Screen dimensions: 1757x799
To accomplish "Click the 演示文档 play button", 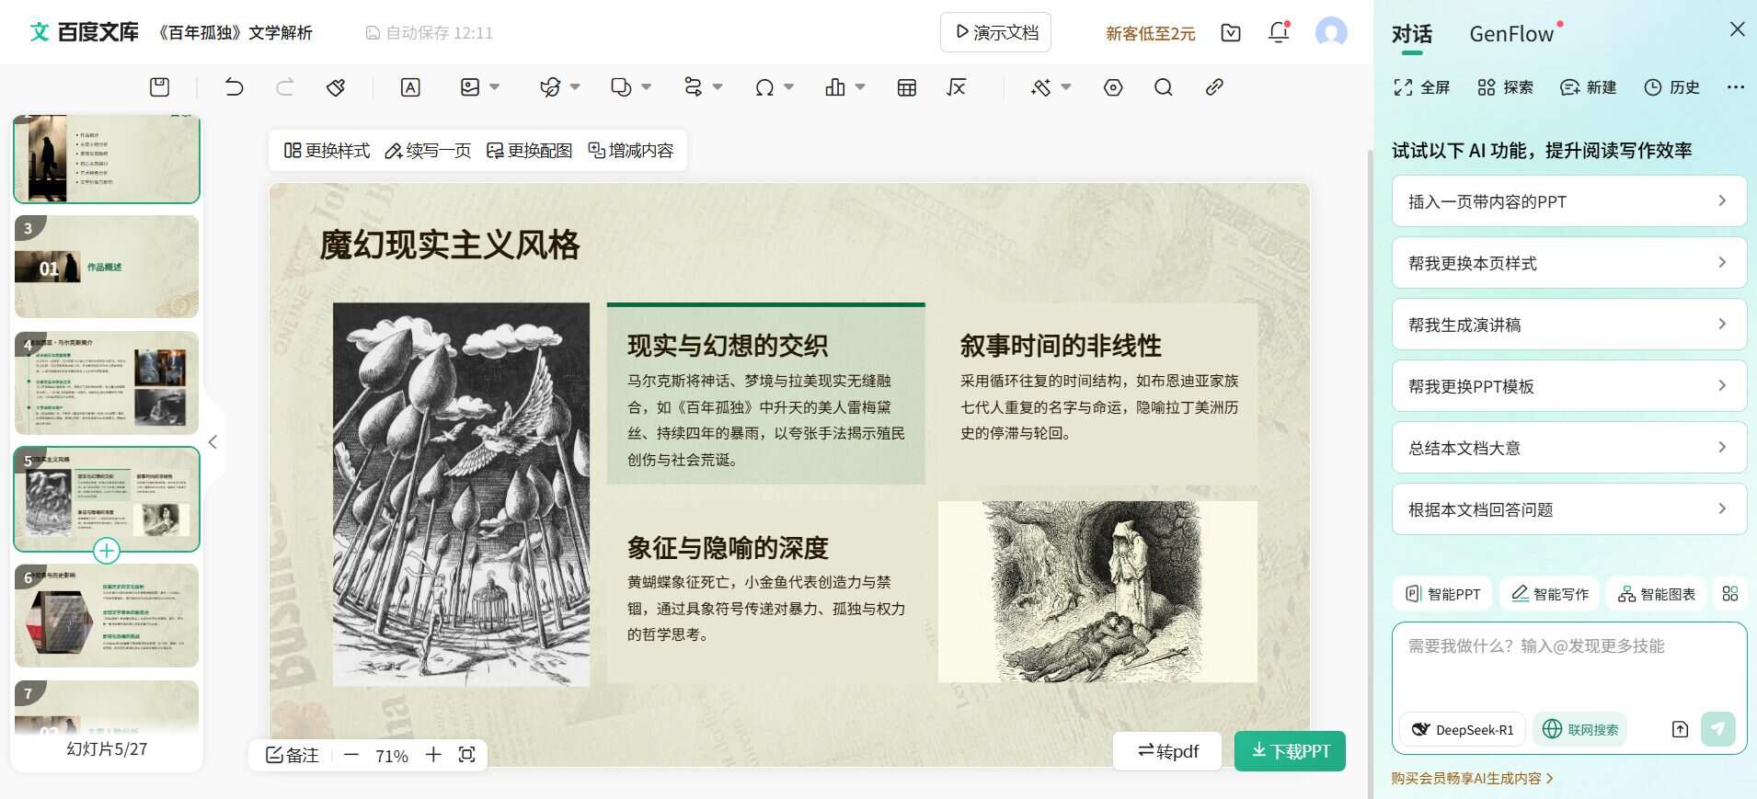I will tap(995, 32).
